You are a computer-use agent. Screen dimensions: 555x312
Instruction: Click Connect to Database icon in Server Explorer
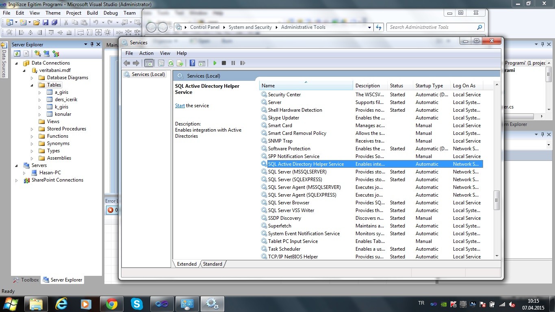pos(37,54)
